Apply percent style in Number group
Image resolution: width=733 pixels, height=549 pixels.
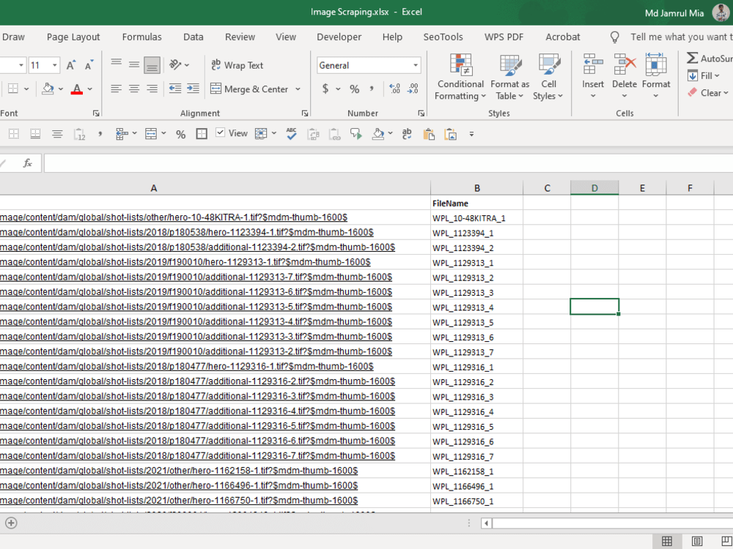(355, 89)
